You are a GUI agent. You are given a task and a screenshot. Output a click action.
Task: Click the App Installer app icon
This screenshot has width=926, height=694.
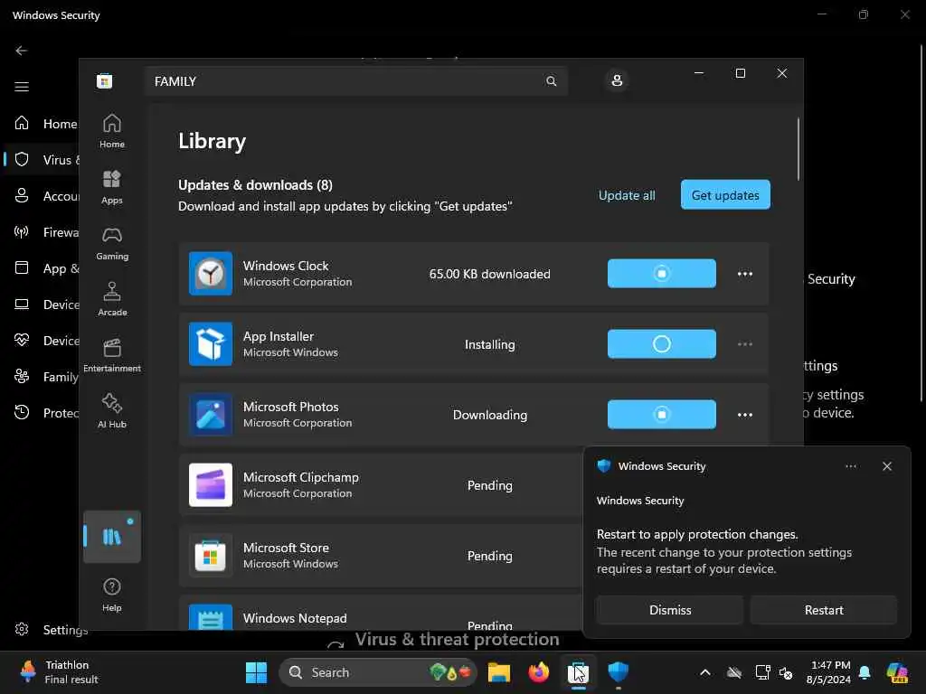tap(211, 344)
